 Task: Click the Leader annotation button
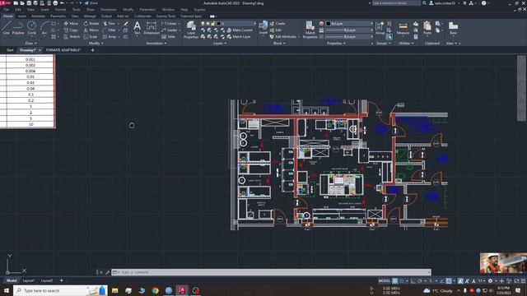pyautogui.click(x=170, y=30)
